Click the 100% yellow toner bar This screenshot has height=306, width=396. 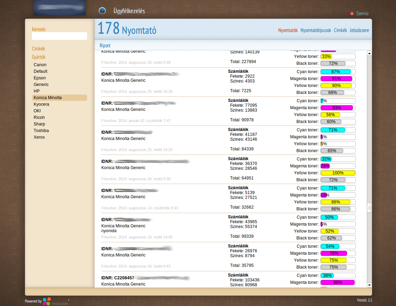[338, 173]
